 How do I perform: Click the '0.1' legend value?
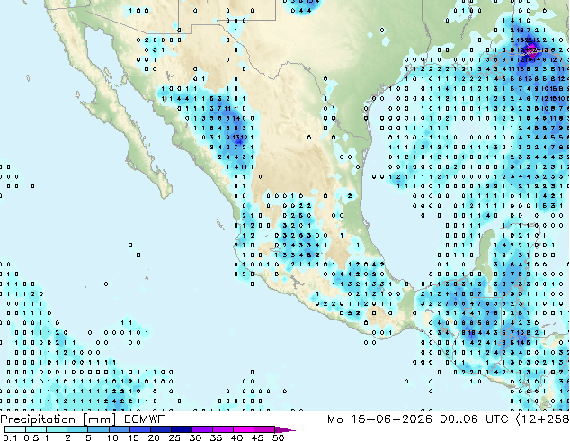click(x=11, y=437)
